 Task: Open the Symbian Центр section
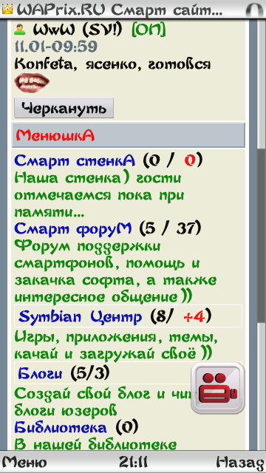point(80,317)
